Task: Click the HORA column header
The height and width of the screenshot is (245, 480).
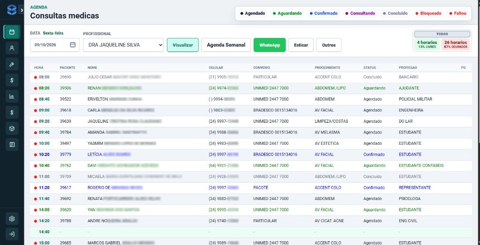Action: coord(38,67)
